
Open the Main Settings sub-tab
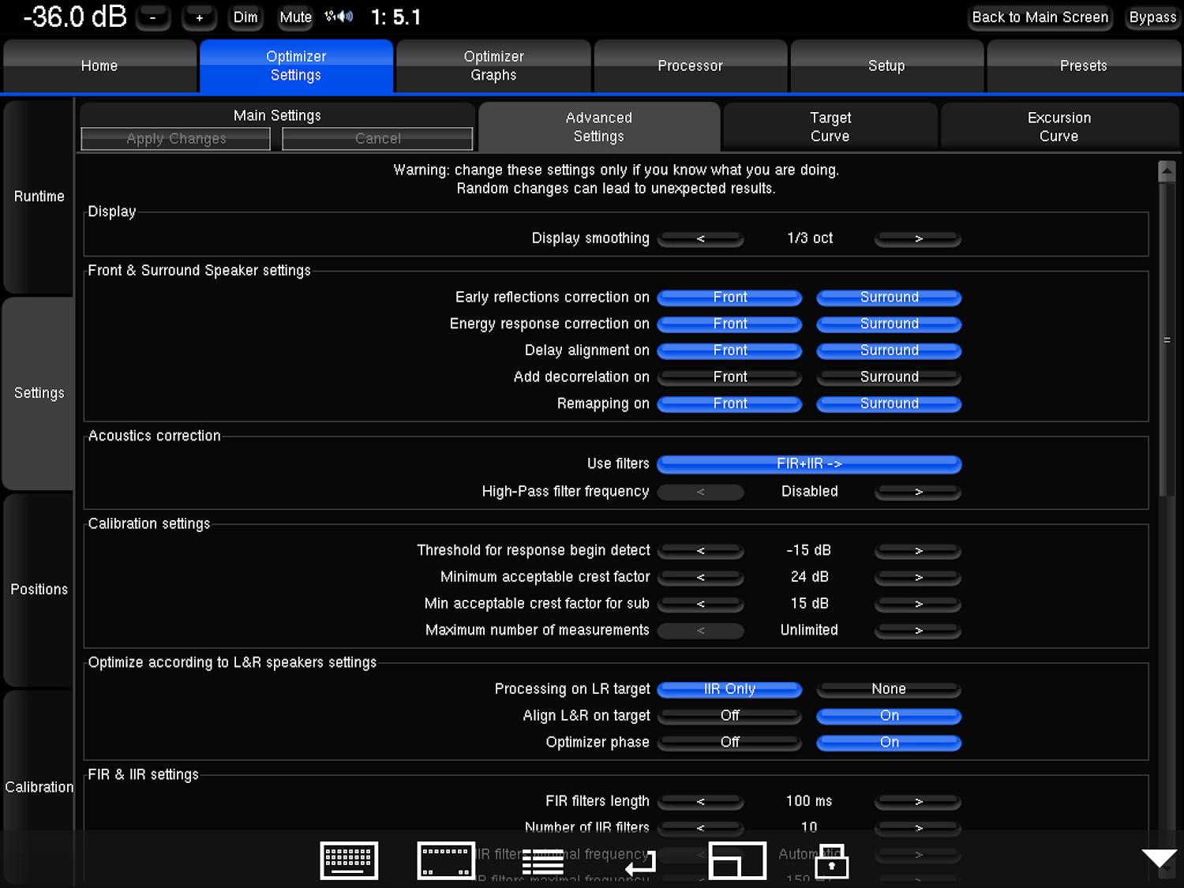pyautogui.click(x=277, y=115)
